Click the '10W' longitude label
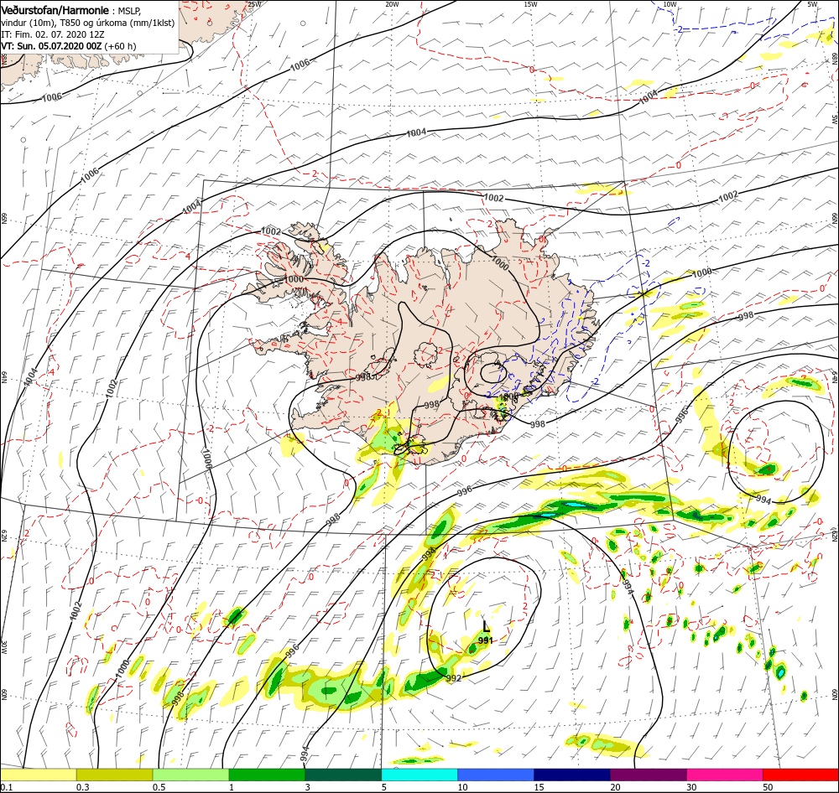Viewport: 839px width, 793px height. tap(670, 4)
